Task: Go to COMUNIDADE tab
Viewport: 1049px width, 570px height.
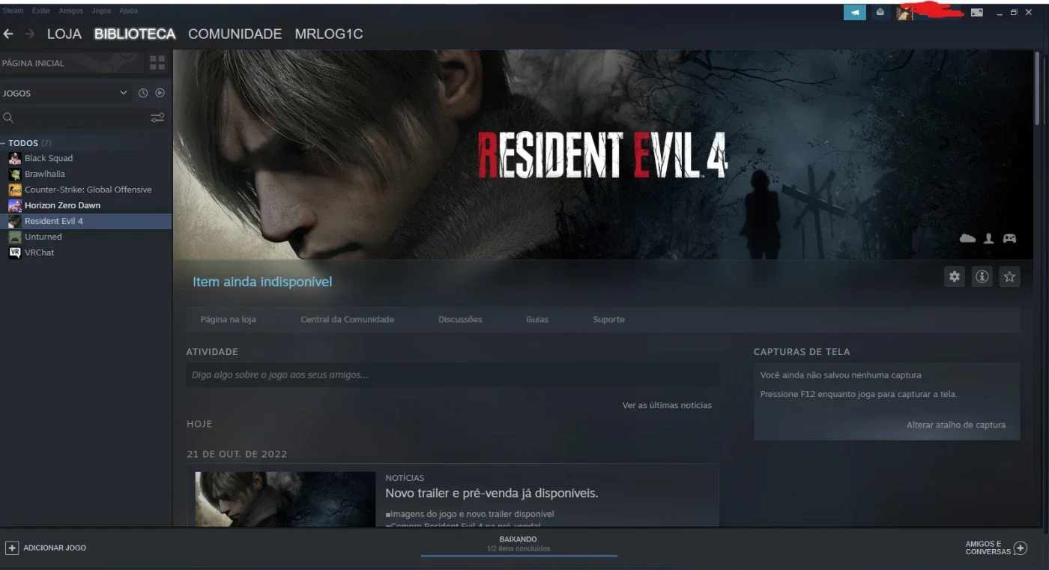Action: pos(235,34)
